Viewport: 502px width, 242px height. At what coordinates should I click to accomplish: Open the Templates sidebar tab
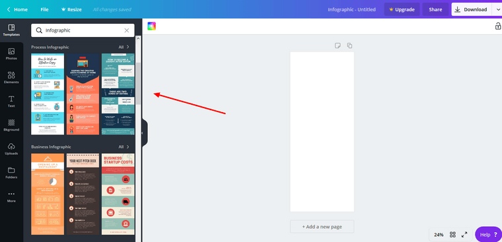click(x=11, y=30)
